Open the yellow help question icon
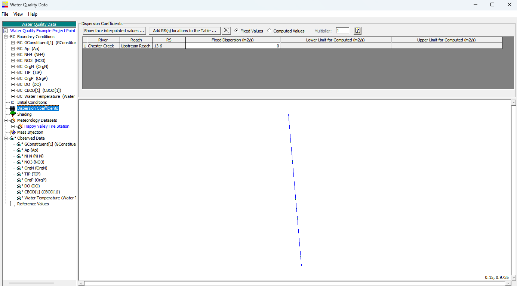This screenshot has width=517, height=286. (357, 31)
